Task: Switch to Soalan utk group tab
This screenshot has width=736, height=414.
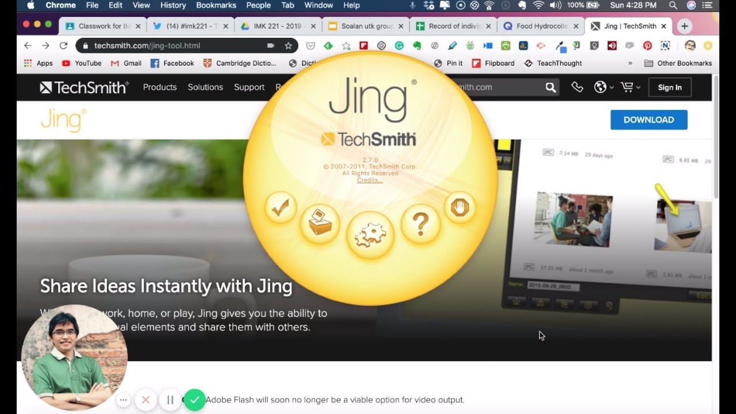Action: (365, 26)
